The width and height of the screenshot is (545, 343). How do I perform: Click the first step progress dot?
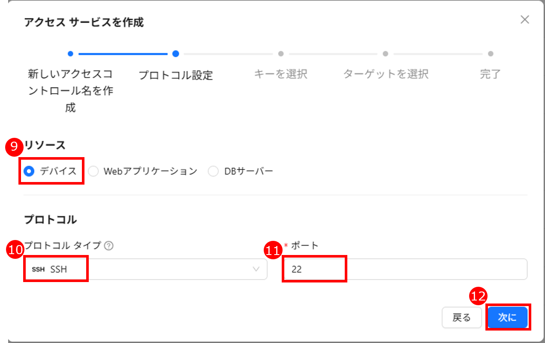(71, 54)
